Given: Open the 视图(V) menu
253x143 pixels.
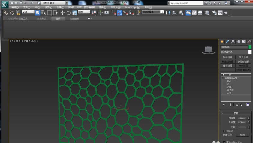Looking at the screenshot, I should (48, 7).
